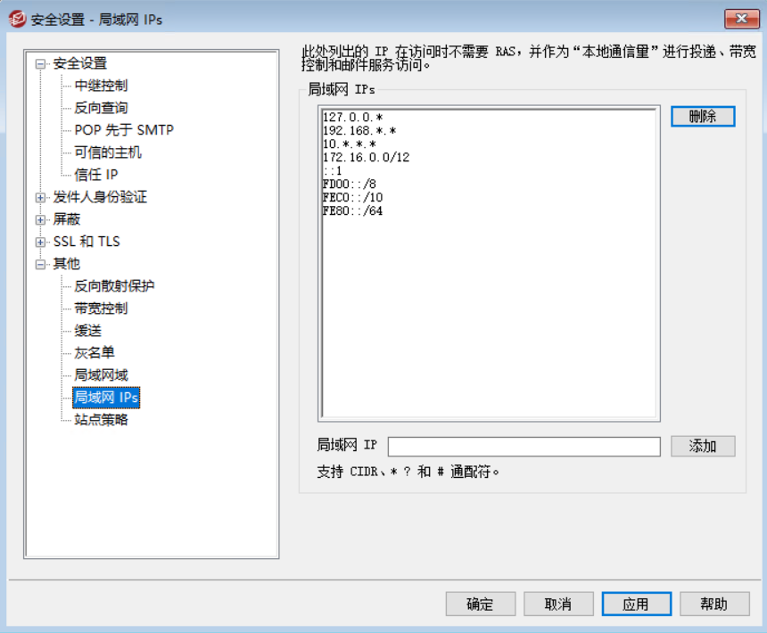
Task: Open 带宽控制 page
Action: pos(101,308)
